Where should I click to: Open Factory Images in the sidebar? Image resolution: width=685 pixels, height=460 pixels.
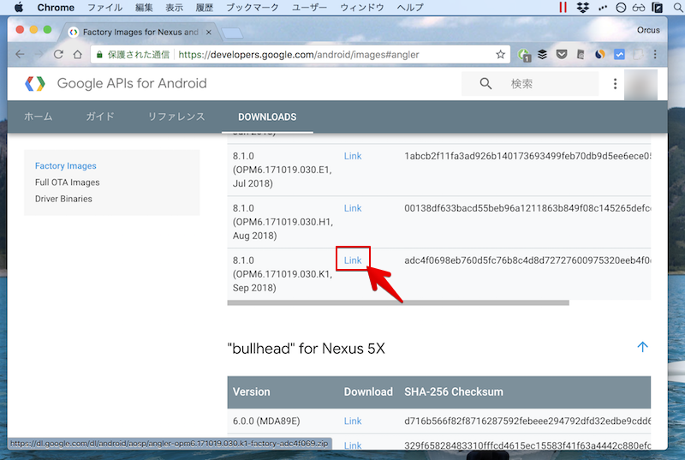(66, 166)
